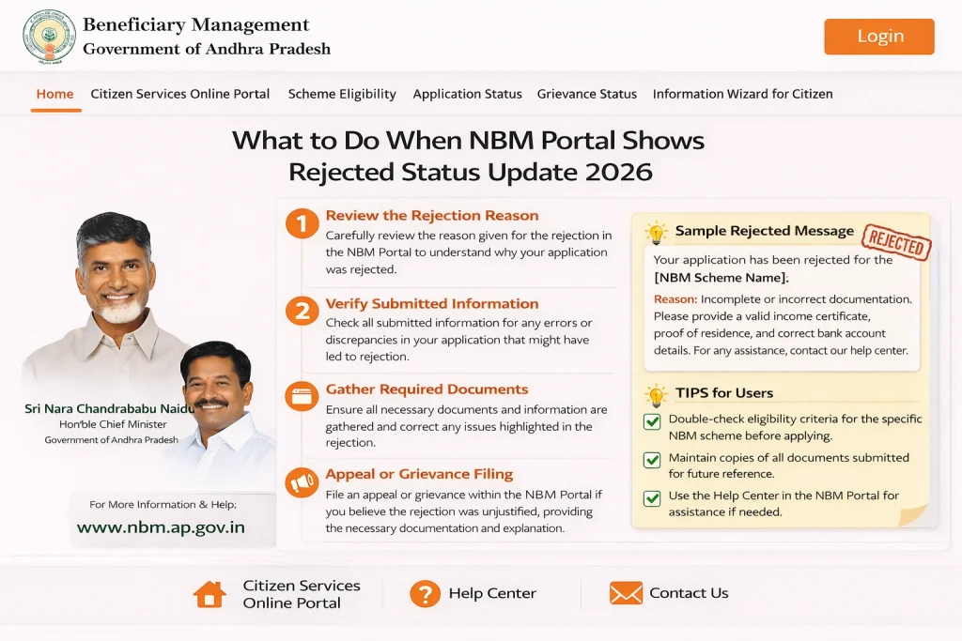Toggle the Maintain copies of documents checkbox
This screenshot has height=641, width=962.
click(x=652, y=460)
